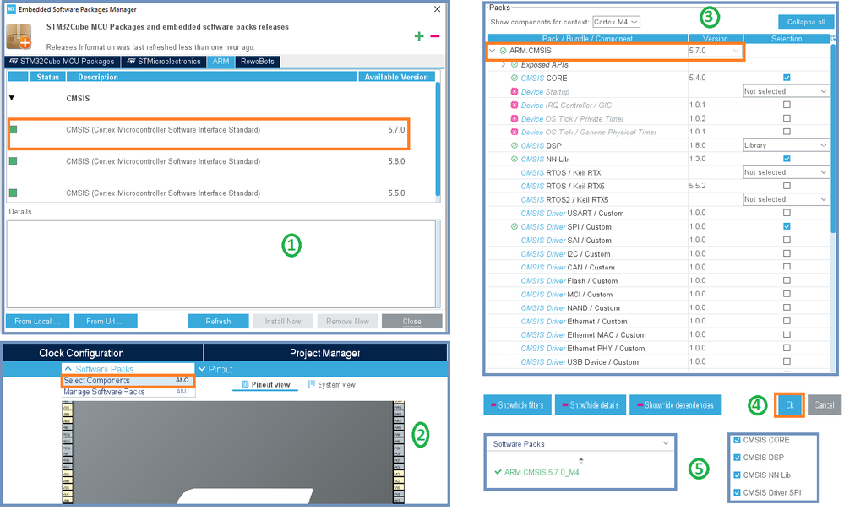The image size is (844, 510).
Task: Click the From Local button
Action: coord(37,321)
